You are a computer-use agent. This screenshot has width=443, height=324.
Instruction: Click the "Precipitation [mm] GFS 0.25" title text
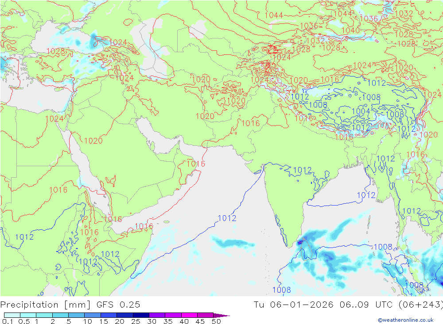point(70,305)
